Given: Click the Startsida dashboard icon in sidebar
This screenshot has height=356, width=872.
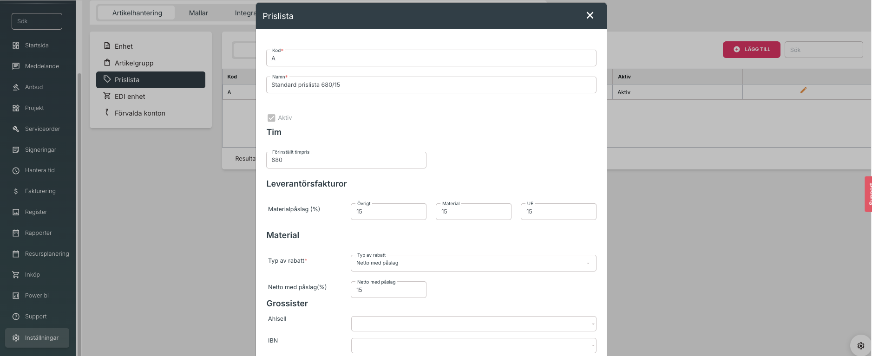Looking at the screenshot, I should pos(16,45).
